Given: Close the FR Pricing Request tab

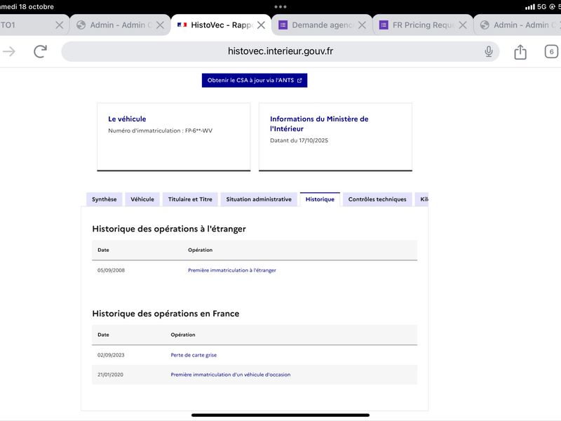Looking at the screenshot, I should (x=463, y=25).
